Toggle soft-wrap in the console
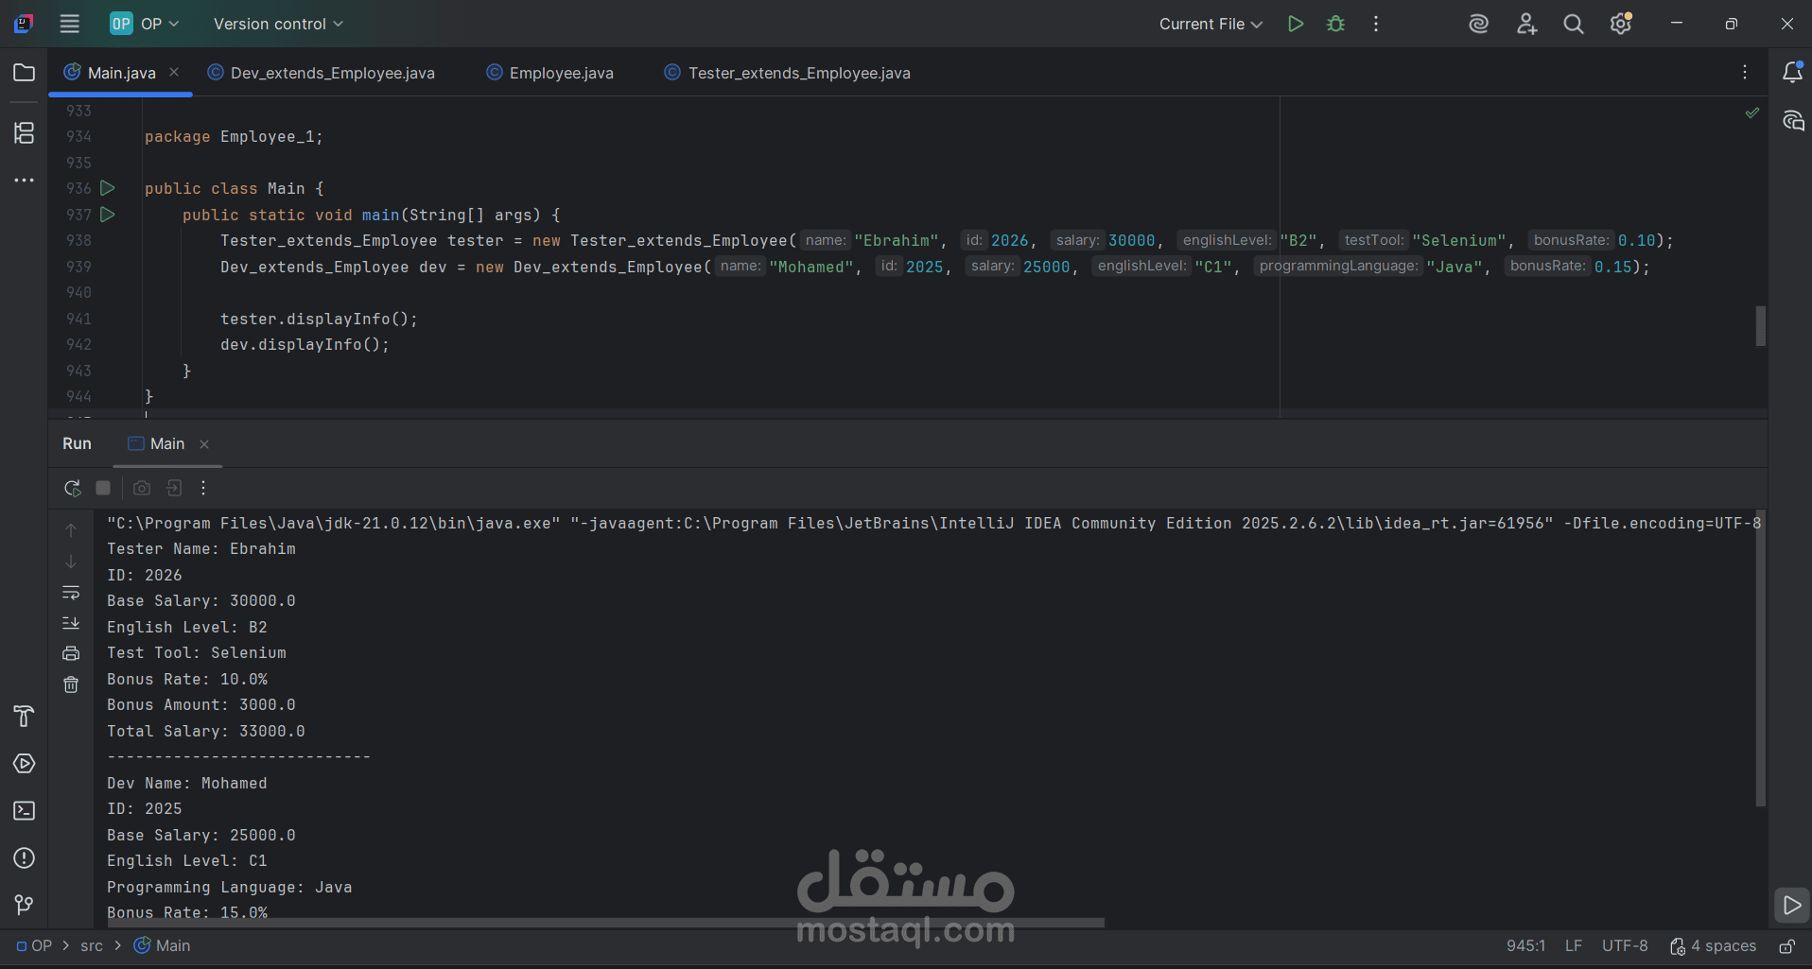 click(x=71, y=593)
